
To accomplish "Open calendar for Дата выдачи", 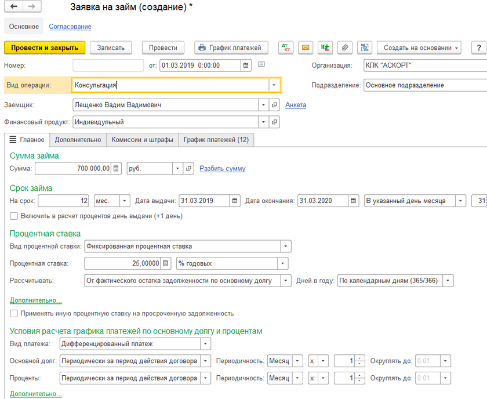I will point(235,201).
